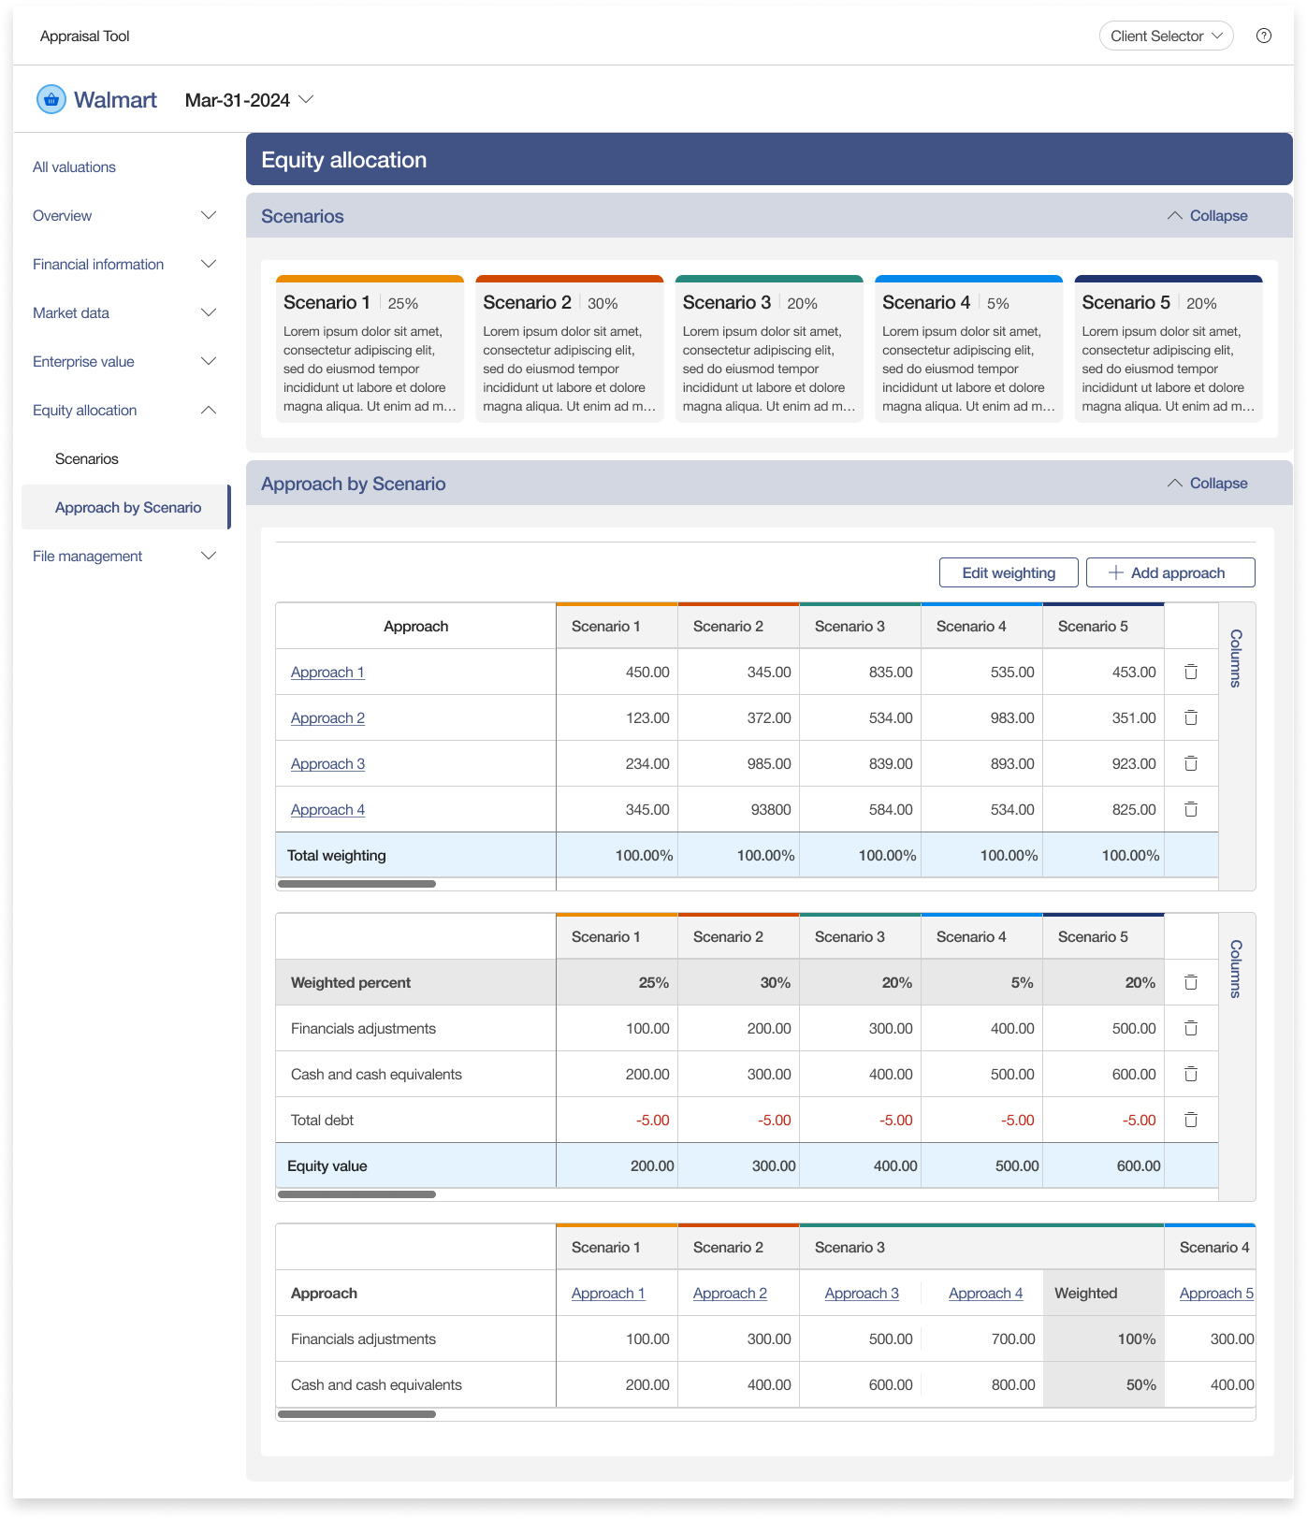Click the bottom table horizontal scrollbar

pyautogui.click(x=356, y=1414)
